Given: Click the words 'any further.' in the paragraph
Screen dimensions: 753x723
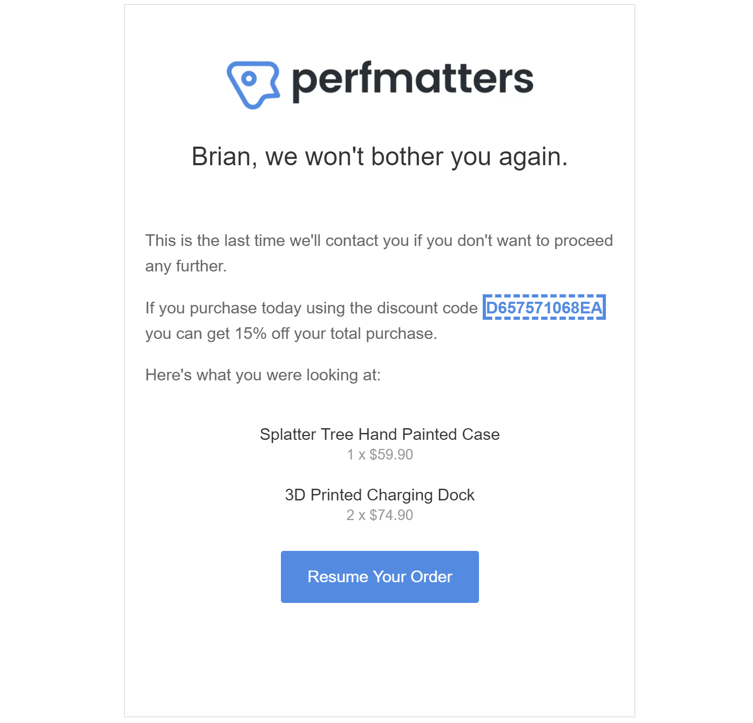Looking at the screenshot, I should tap(186, 266).
